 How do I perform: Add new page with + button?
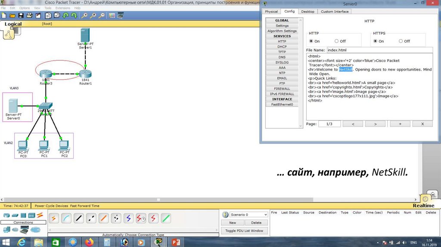(x=400, y=124)
